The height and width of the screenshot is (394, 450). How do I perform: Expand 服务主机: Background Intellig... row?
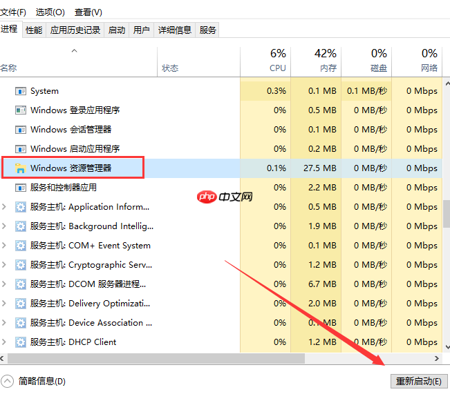[4, 226]
